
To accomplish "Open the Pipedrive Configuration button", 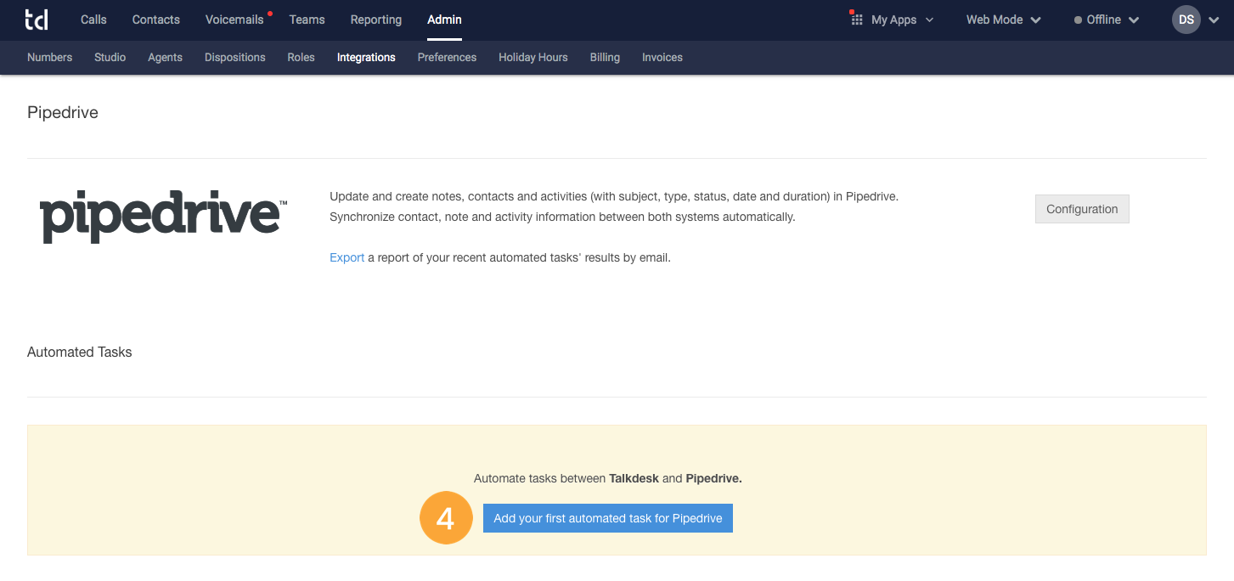I will [1081, 209].
